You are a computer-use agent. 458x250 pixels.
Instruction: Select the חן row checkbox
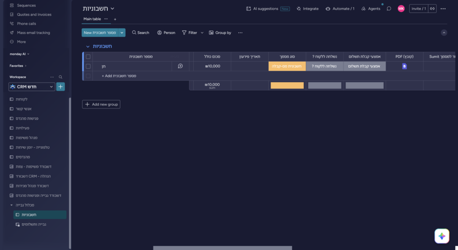88,66
